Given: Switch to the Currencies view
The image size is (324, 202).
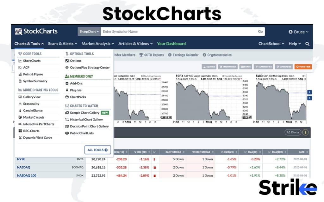Looking at the screenshot, I should 284,67.
